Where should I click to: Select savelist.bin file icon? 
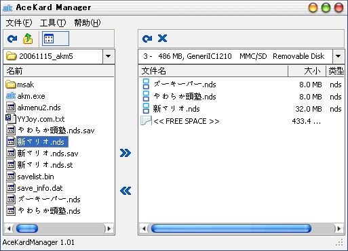coord(11,177)
